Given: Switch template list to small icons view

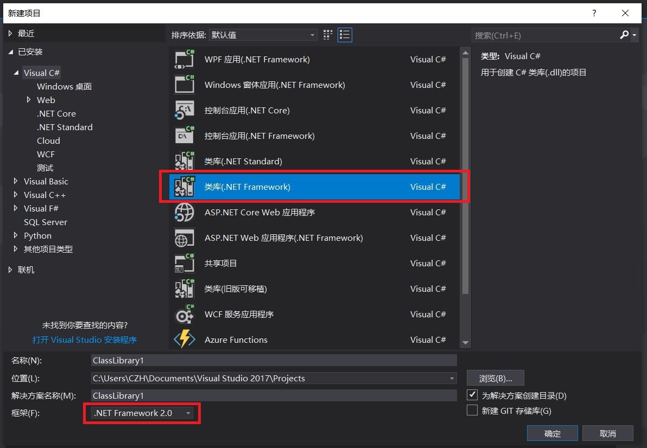Looking at the screenshot, I should point(327,34).
